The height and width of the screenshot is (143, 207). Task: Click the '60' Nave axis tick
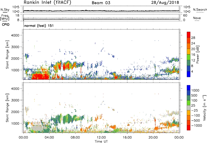[185, 15]
